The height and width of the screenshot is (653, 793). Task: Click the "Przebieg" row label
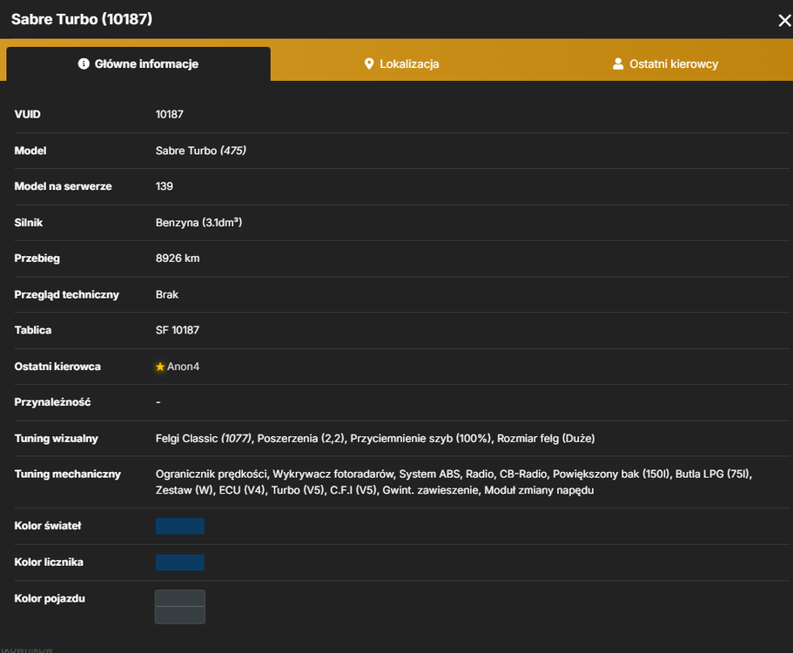pos(37,259)
